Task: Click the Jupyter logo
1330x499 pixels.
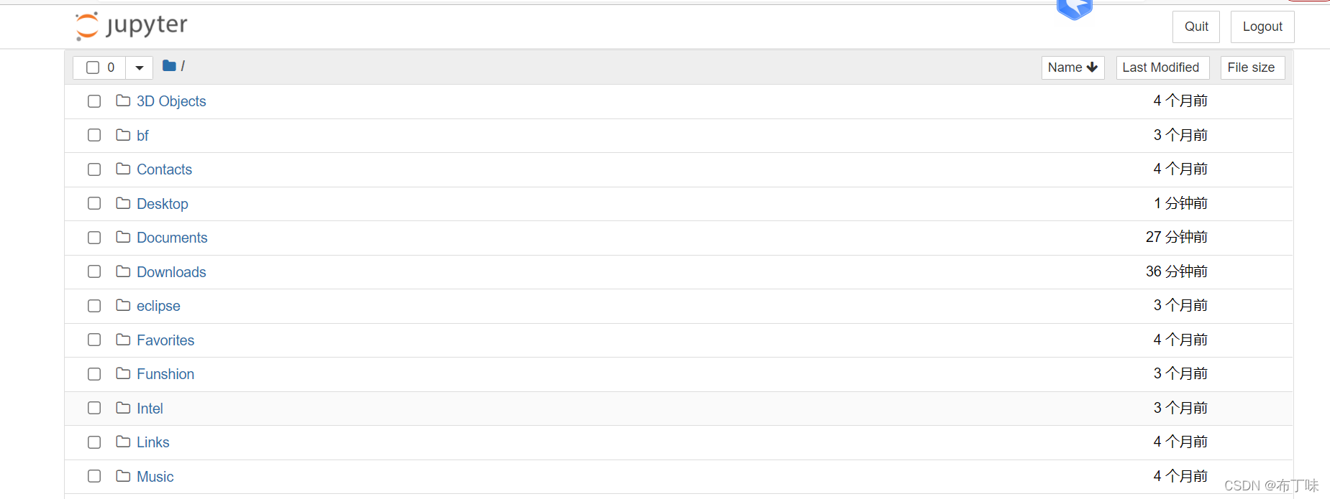Action: coord(132,26)
